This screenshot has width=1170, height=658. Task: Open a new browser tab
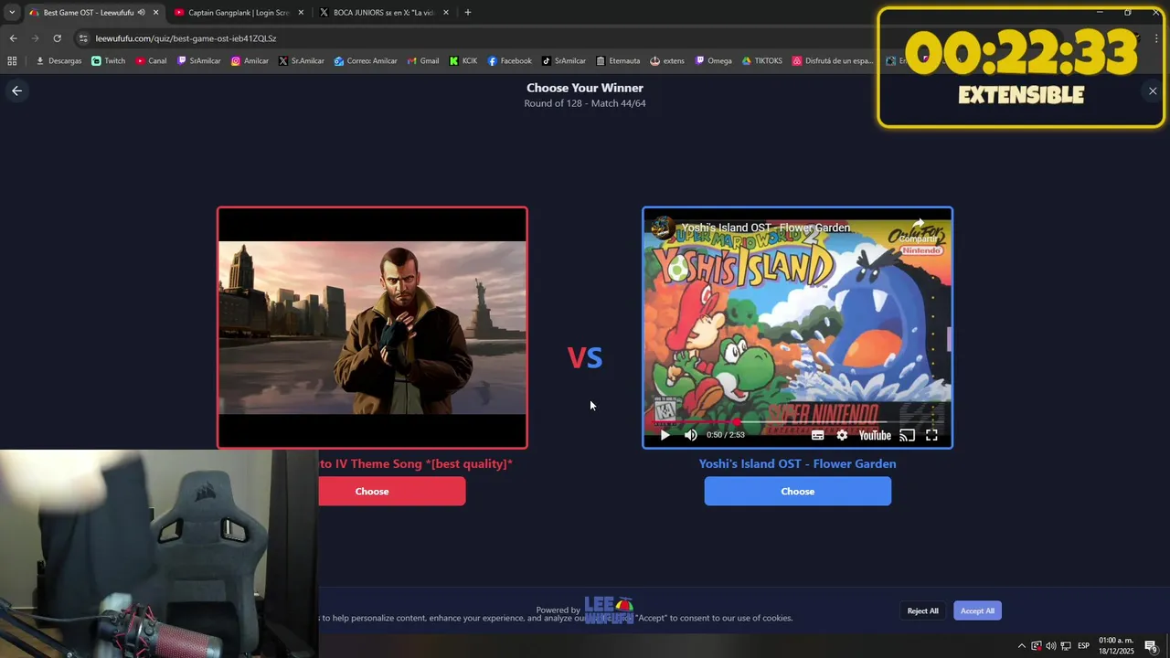(x=468, y=13)
